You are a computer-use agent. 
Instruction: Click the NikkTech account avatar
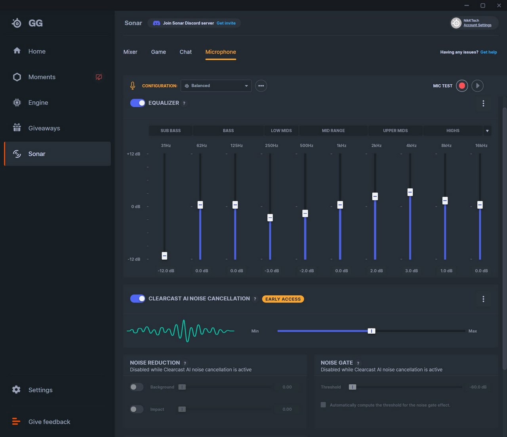click(456, 23)
